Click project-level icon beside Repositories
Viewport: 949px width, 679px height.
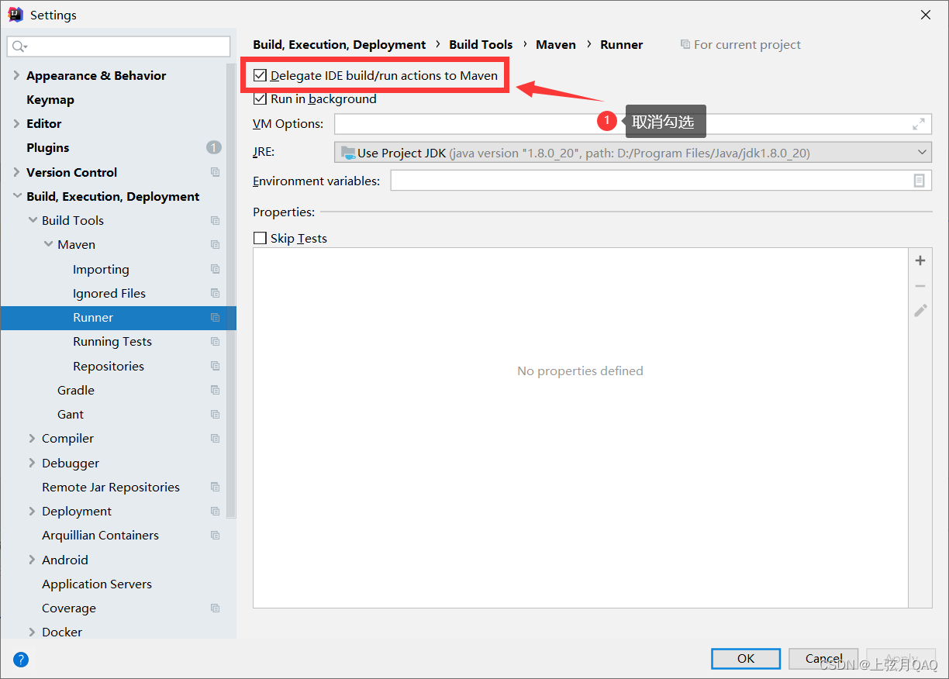point(216,366)
